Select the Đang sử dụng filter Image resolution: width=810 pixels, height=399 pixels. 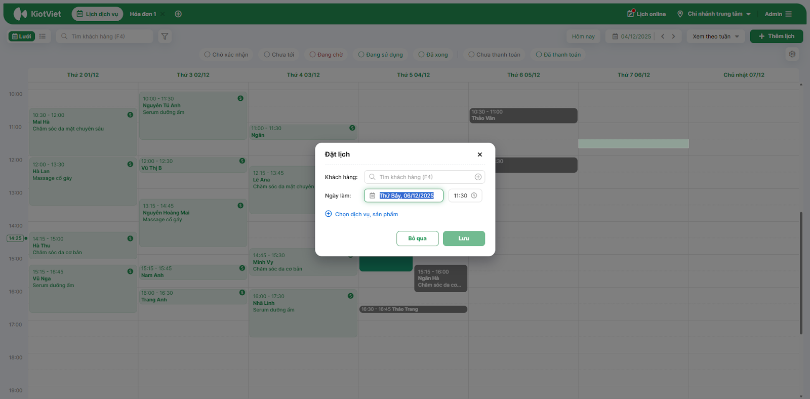point(381,55)
